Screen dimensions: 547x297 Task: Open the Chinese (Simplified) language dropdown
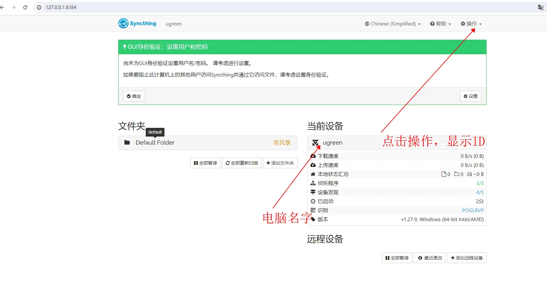click(393, 24)
